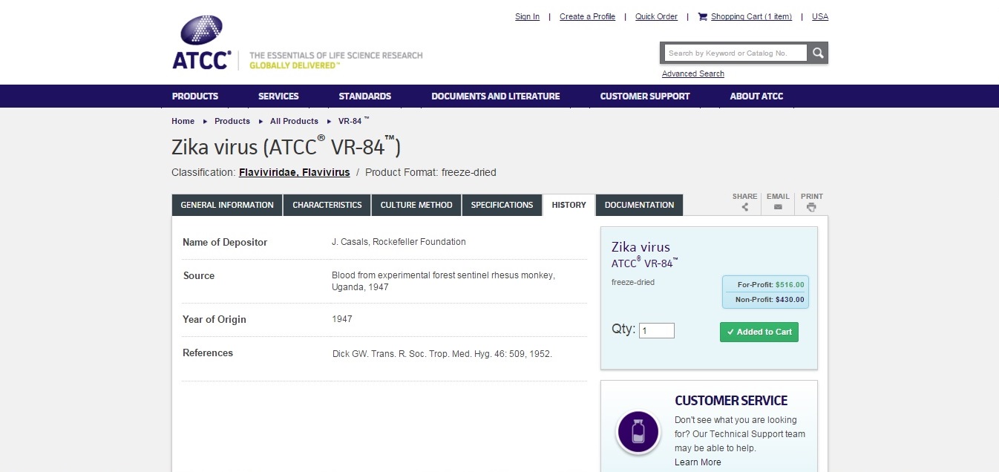Click the Email envelope icon
This screenshot has width=999, height=472.
778,207
